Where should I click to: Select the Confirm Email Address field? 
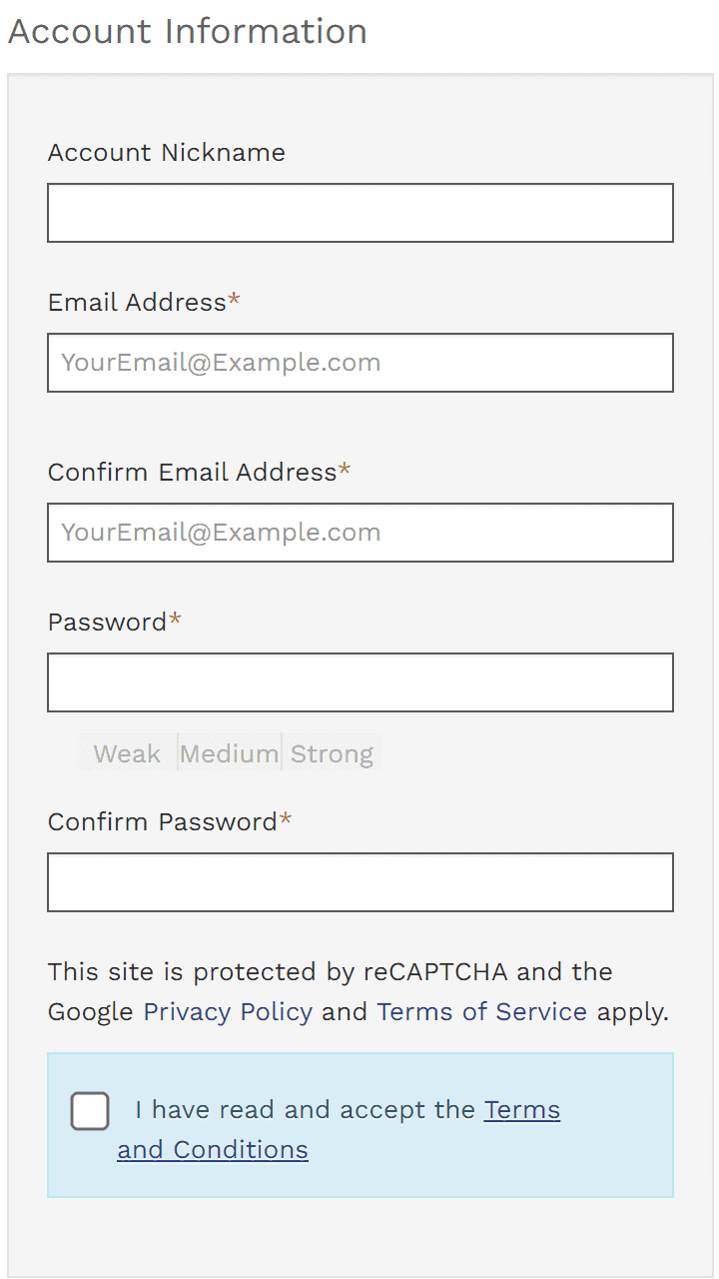point(359,533)
